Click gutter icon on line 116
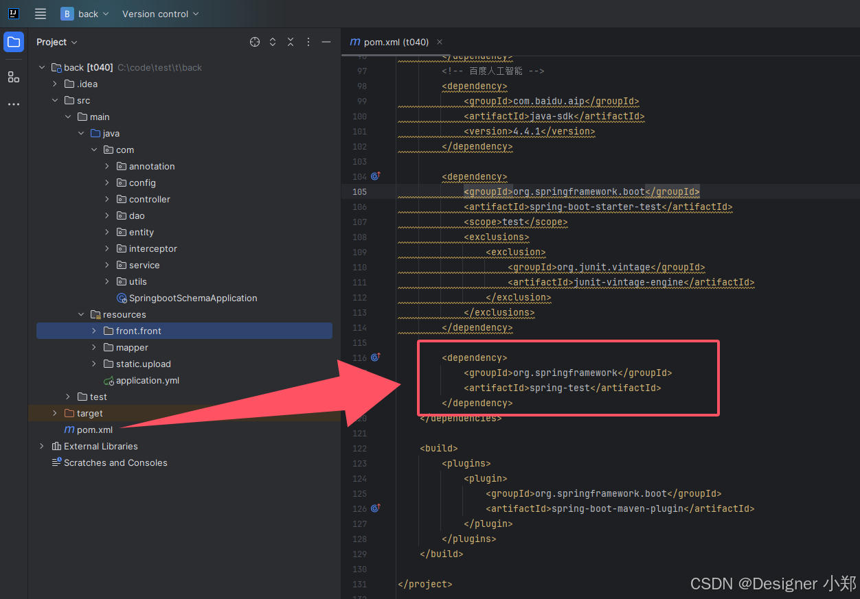860x599 pixels. click(x=375, y=357)
